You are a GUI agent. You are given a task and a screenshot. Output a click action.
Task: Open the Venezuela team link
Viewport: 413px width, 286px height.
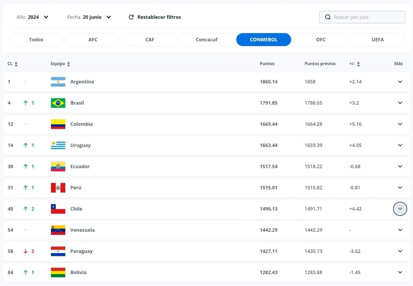click(x=82, y=230)
